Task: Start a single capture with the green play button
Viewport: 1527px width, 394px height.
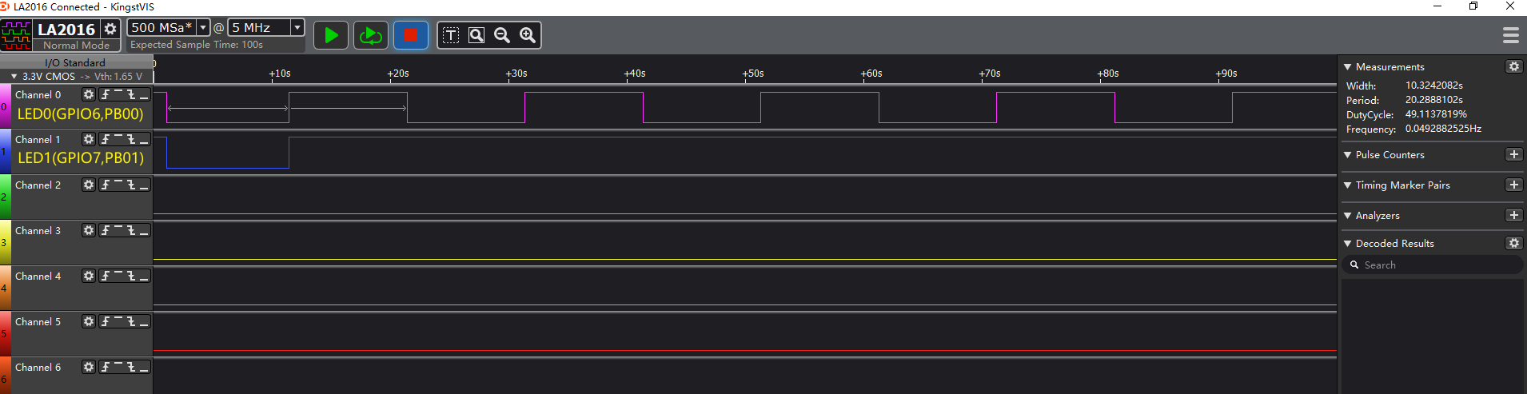Action: point(331,35)
